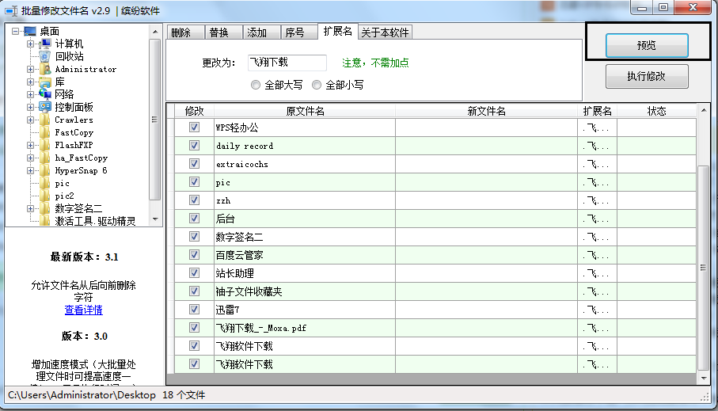718x411 pixels.
Task: Select the 扩展名 tab
Action: pos(338,31)
